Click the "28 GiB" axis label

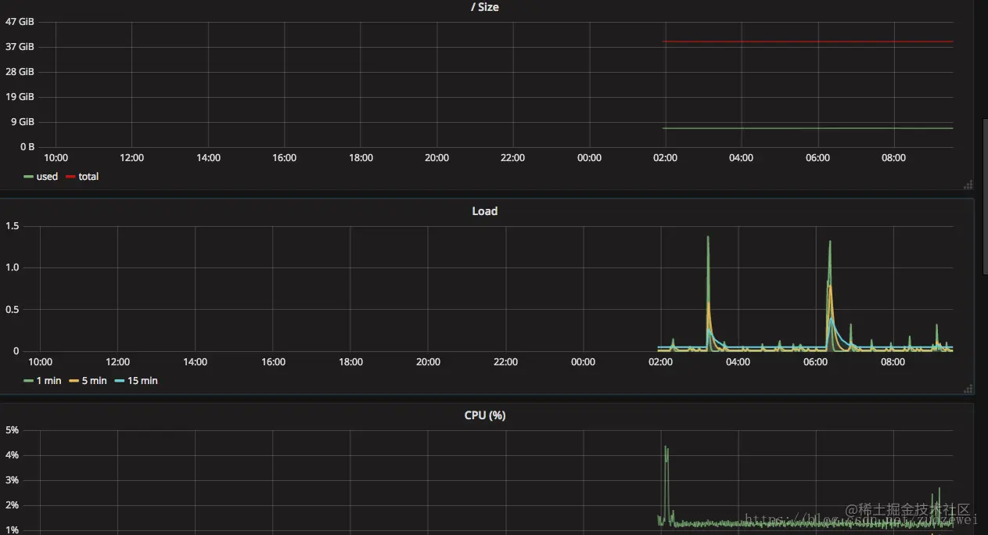[20, 72]
